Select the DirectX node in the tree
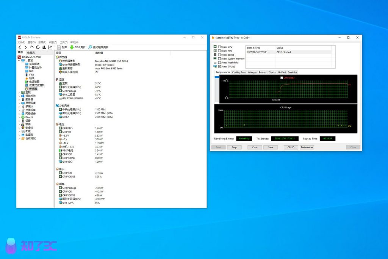The image size is (388, 259). (27, 117)
